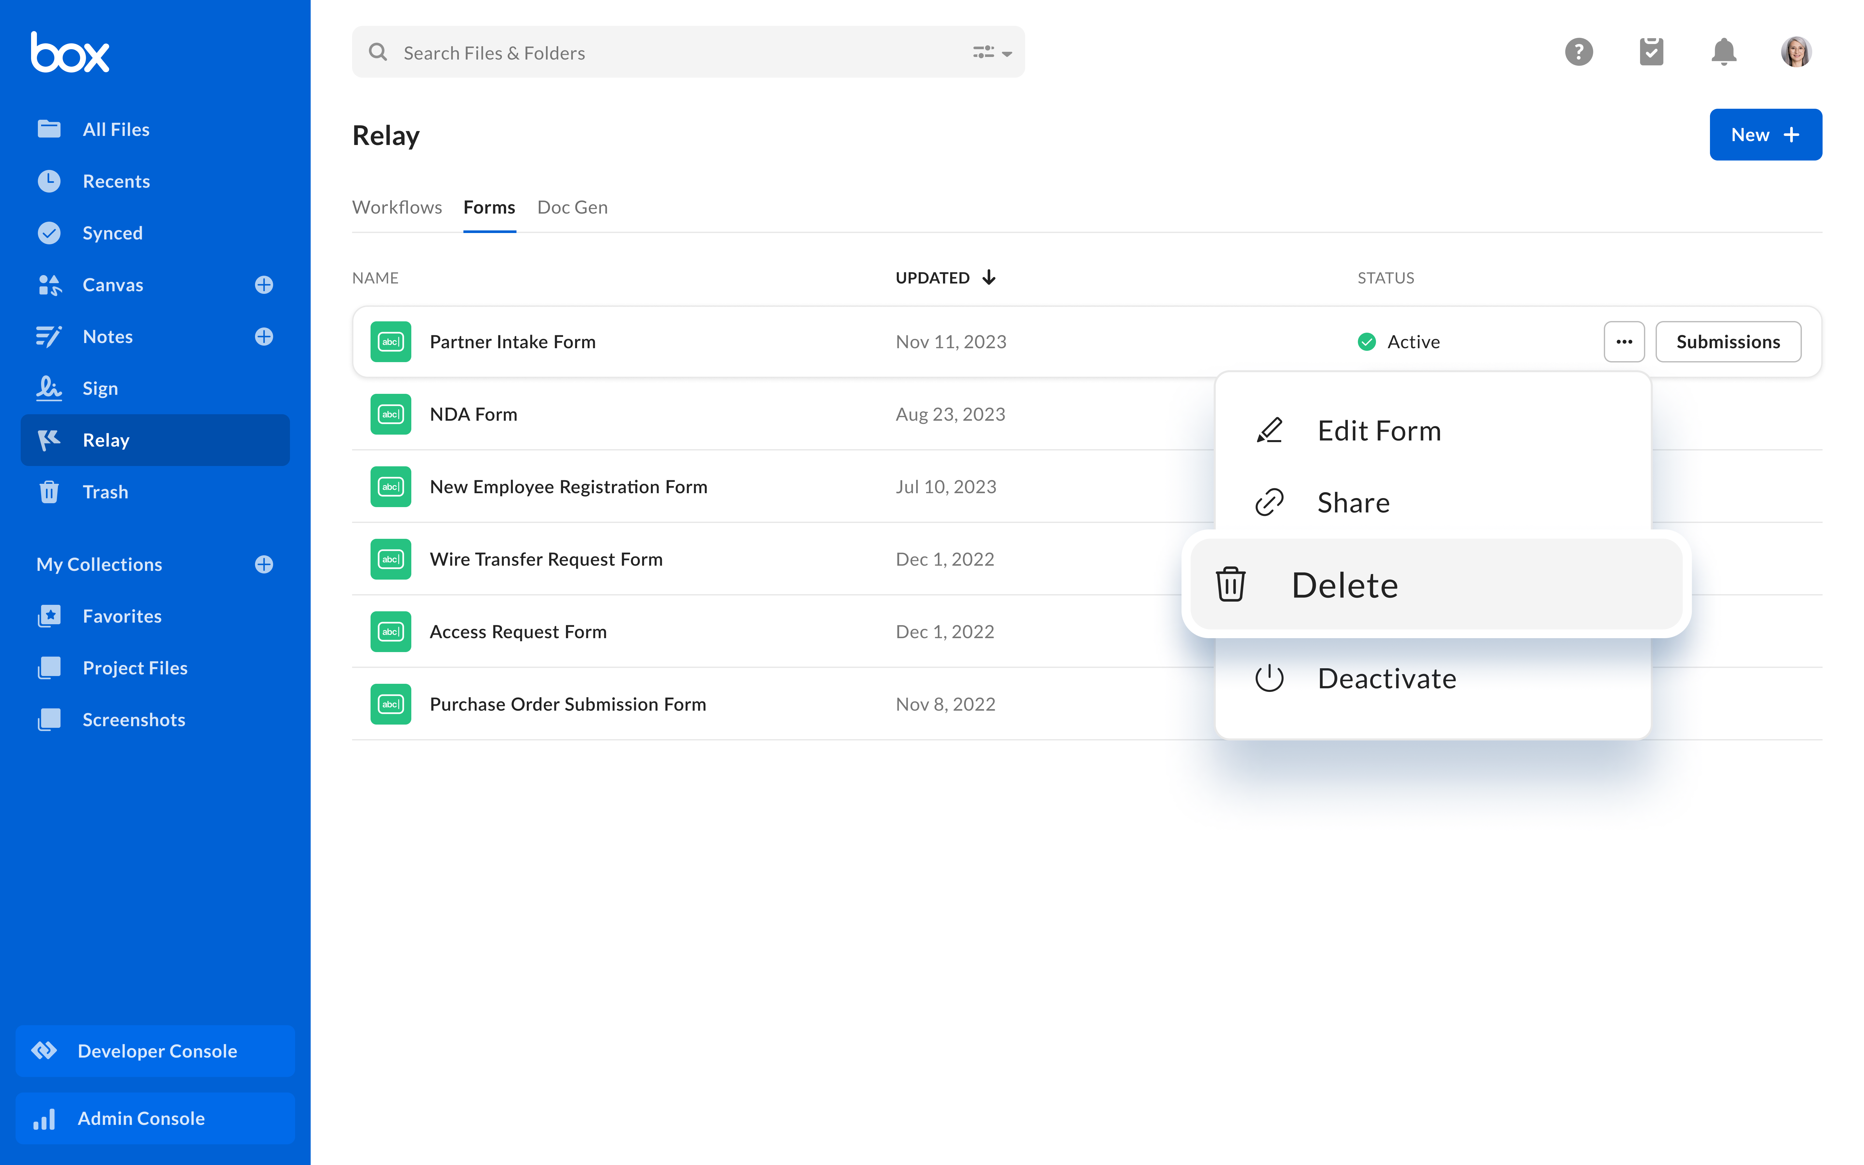1864x1165 pixels.
Task: Click the search magnifier icon
Action: pyautogui.click(x=377, y=52)
